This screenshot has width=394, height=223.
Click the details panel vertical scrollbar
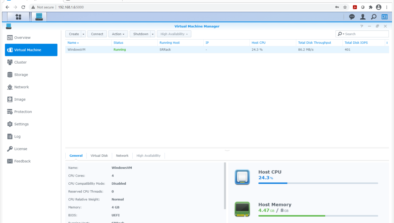tap(225, 186)
